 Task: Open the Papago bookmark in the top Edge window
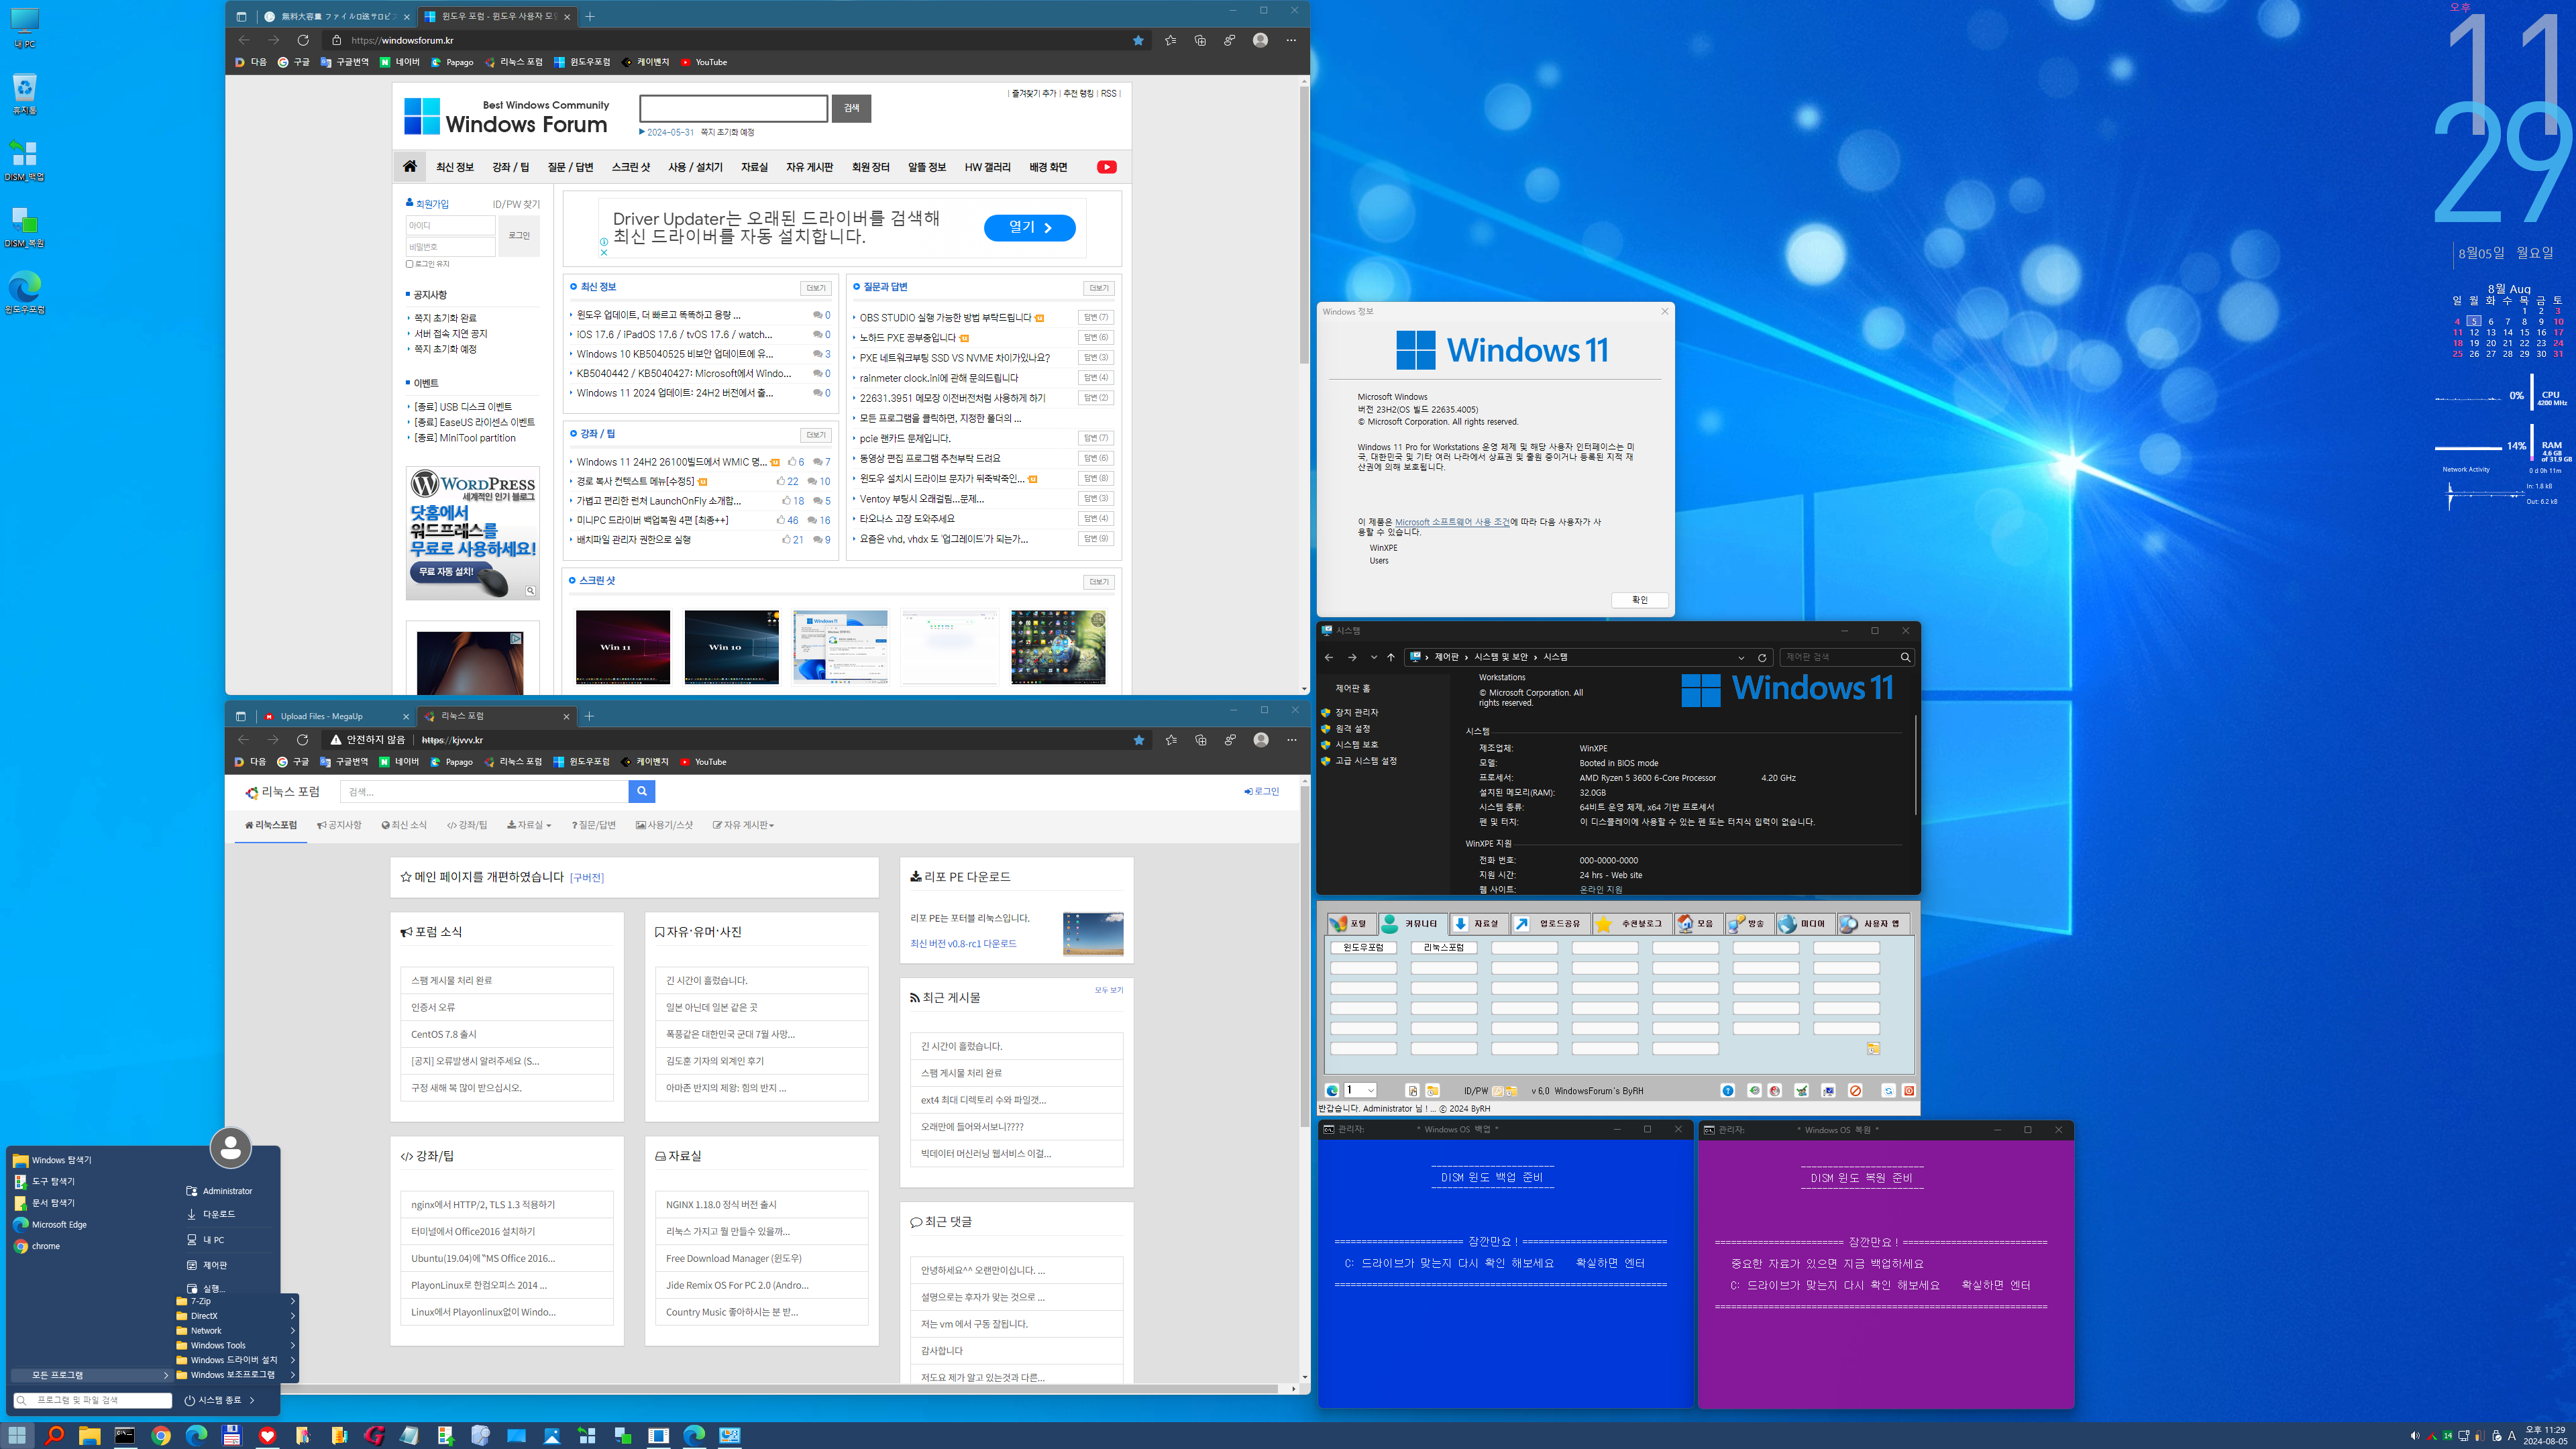pos(452,62)
